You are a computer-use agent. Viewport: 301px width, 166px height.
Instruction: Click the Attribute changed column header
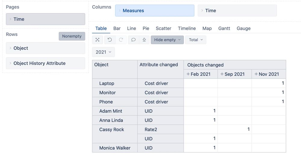point(159,65)
